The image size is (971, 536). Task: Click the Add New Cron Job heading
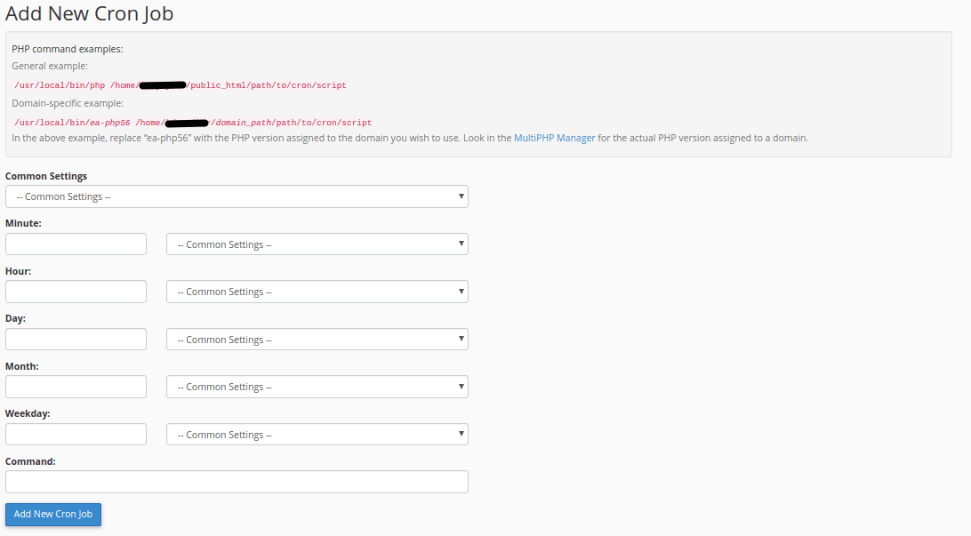tap(89, 13)
